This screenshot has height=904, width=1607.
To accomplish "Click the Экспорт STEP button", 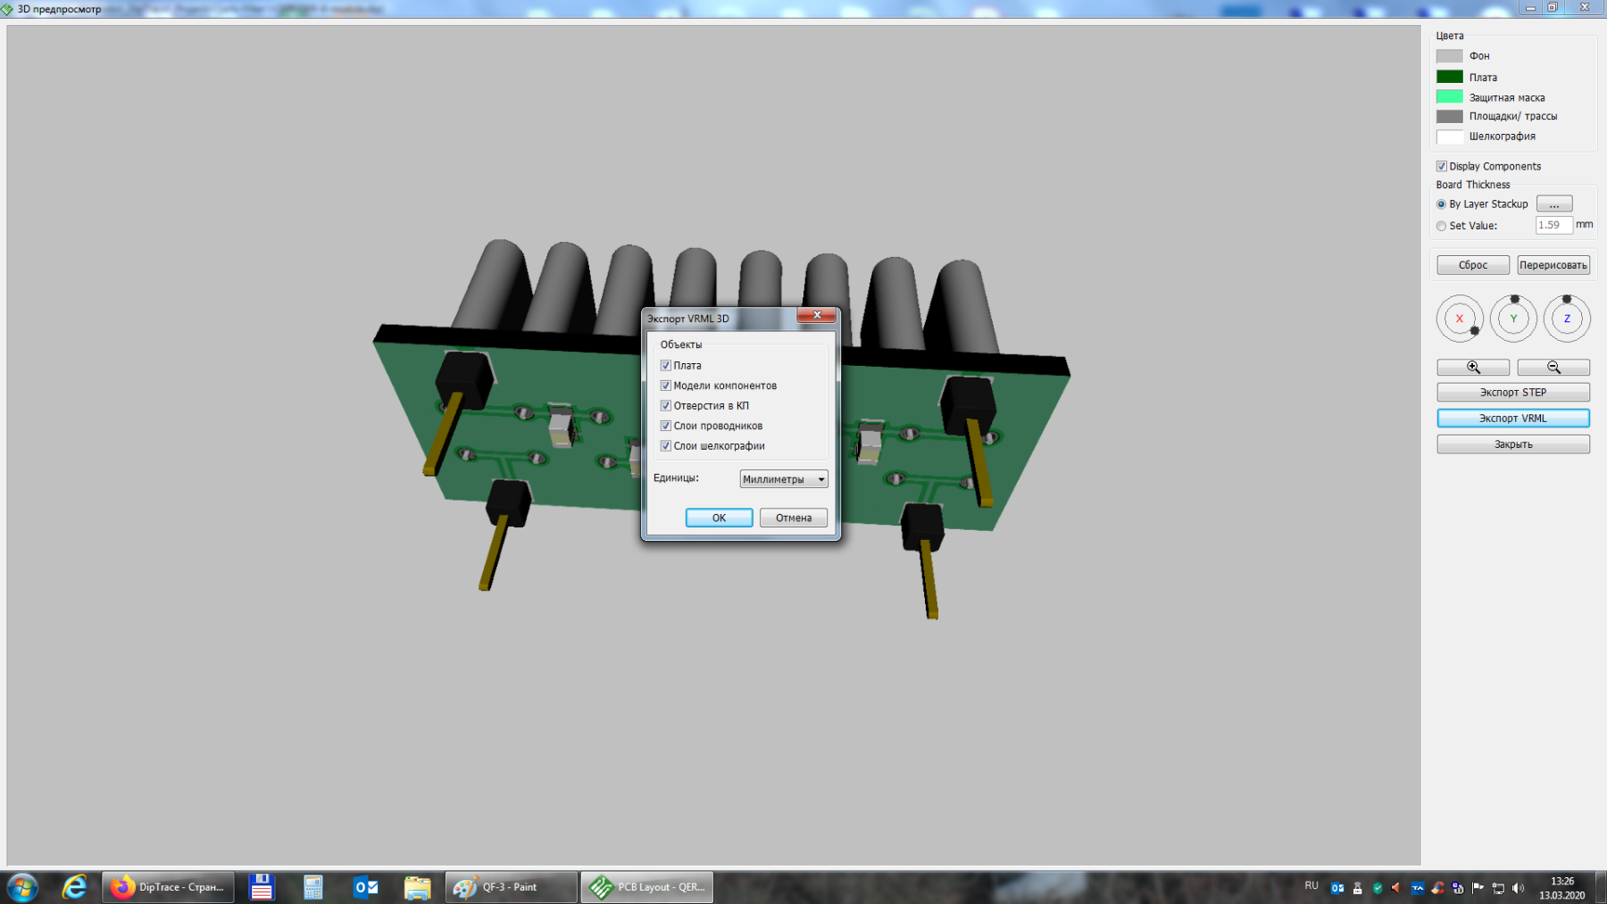I will 1512,393.
